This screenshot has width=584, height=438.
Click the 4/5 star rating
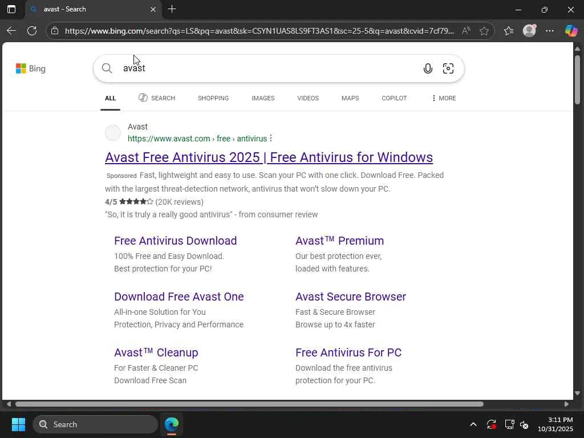(129, 202)
